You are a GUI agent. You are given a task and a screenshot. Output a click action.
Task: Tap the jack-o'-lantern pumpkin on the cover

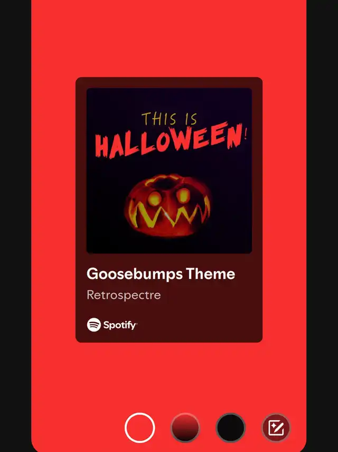coord(168,205)
